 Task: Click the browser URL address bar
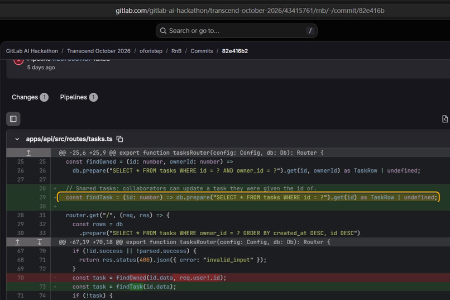pyautogui.click(x=250, y=11)
